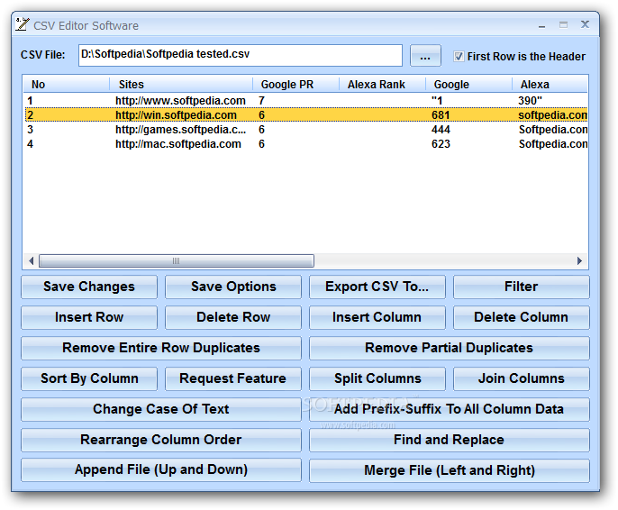Click Split Columns button
618x510 pixels.
[377, 378]
